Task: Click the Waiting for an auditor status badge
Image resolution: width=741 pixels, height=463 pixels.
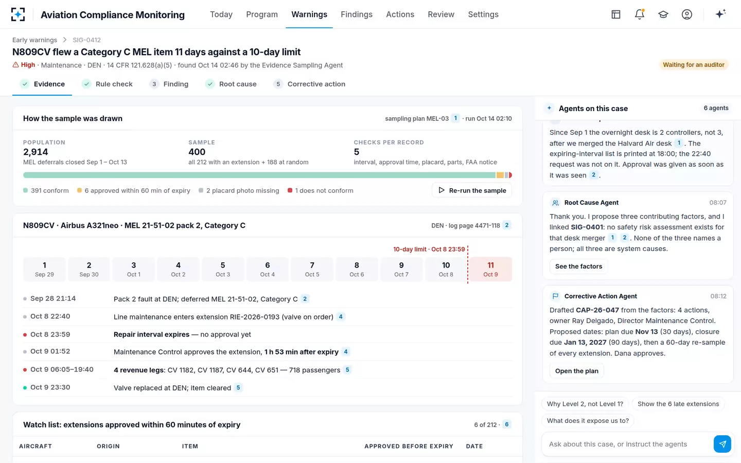Action: coord(694,65)
